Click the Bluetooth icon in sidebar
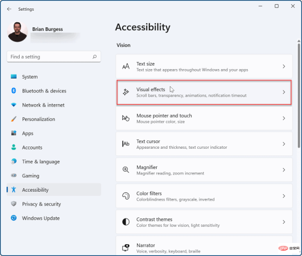The image size is (302, 256). 14,90
